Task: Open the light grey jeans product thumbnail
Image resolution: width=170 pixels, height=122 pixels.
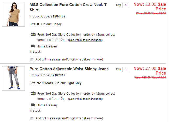Action: [13, 78]
